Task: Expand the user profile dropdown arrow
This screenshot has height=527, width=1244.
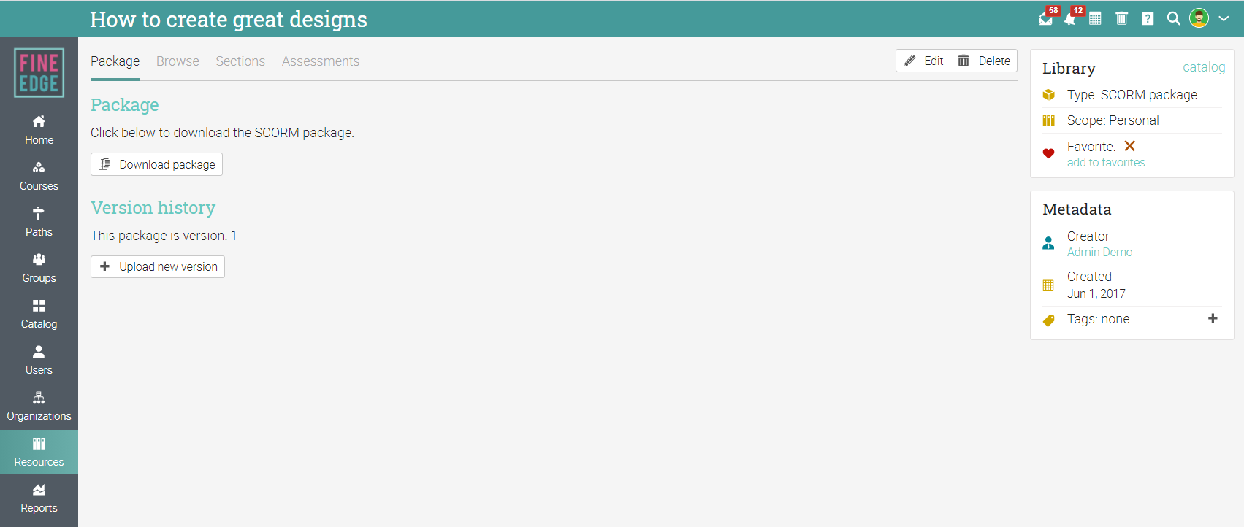Action: tap(1224, 19)
